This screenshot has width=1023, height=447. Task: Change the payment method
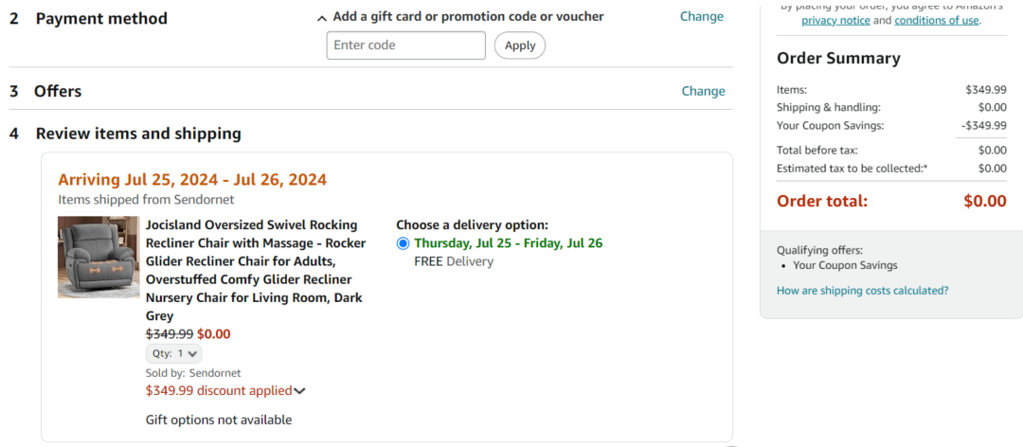[x=701, y=16]
